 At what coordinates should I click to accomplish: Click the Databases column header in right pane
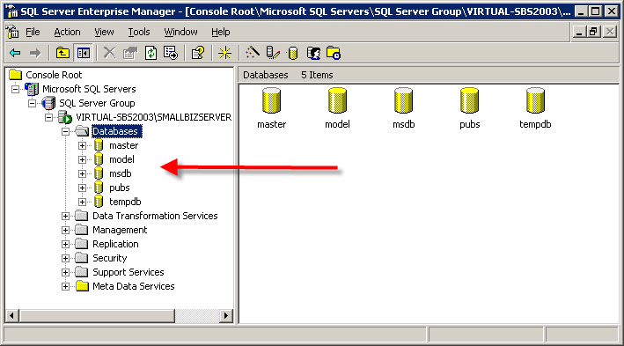tap(266, 75)
